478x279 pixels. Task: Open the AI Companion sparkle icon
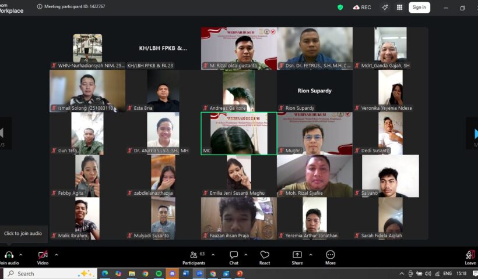tap(385, 8)
